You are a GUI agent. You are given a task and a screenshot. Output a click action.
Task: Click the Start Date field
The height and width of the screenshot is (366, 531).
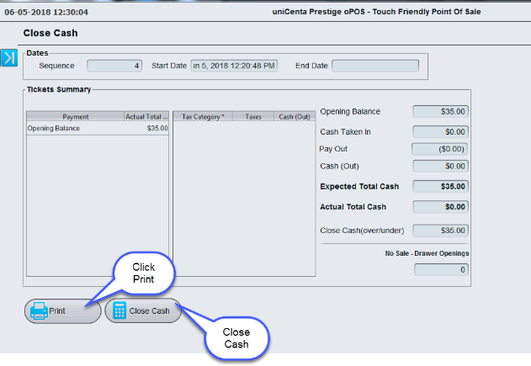(x=234, y=66)
